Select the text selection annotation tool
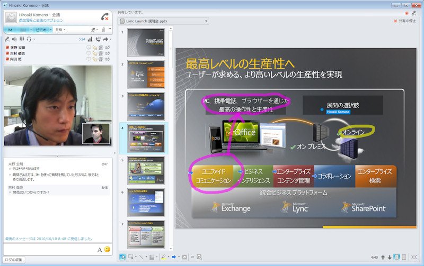 pos(131,257)
